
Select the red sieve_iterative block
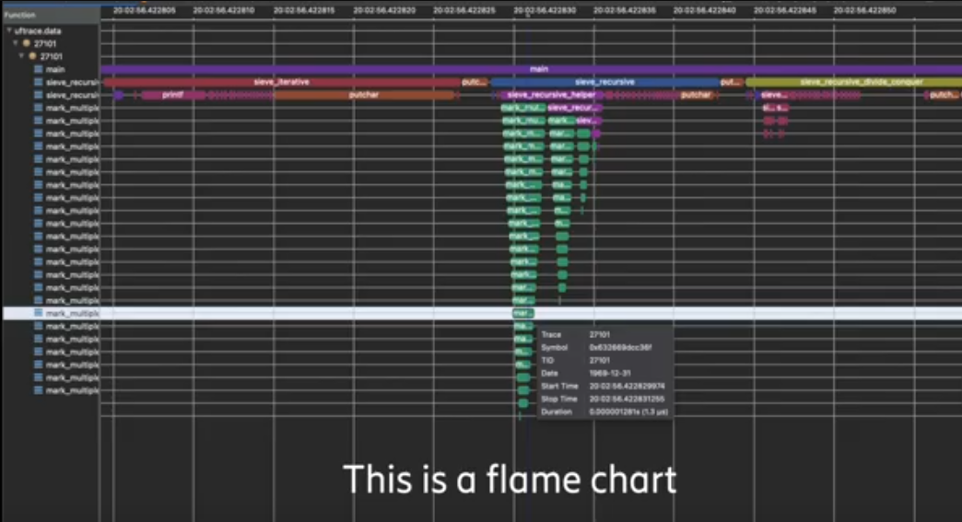[281, 82]
